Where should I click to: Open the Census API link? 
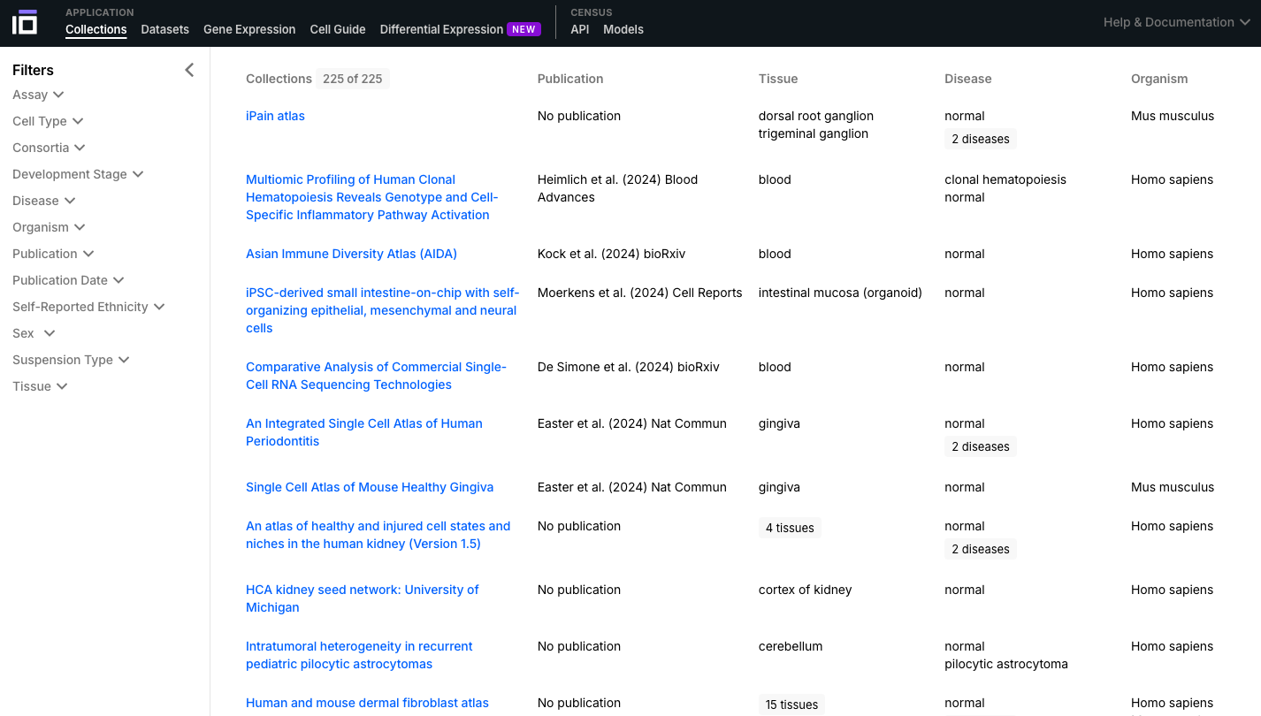(x=580, y=29)
